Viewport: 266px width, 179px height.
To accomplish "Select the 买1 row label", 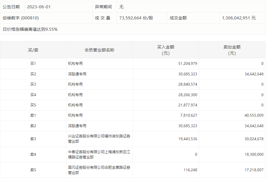I will (33, 63).
